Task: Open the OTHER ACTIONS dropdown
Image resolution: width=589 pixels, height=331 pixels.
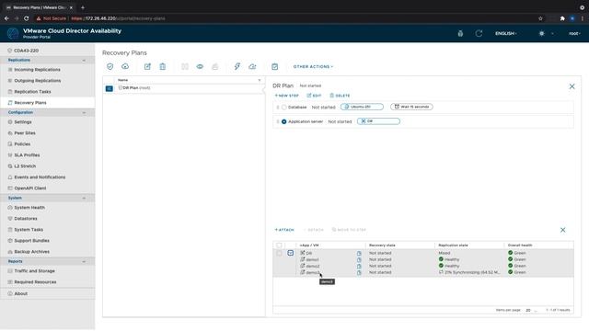Action: [313, 66]
